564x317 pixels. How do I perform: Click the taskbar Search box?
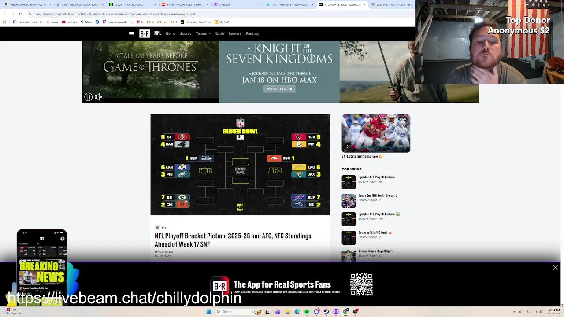[238, 312]
